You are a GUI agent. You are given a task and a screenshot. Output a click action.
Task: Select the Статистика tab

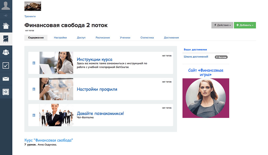pyautogui.click(x=147, y=38)
